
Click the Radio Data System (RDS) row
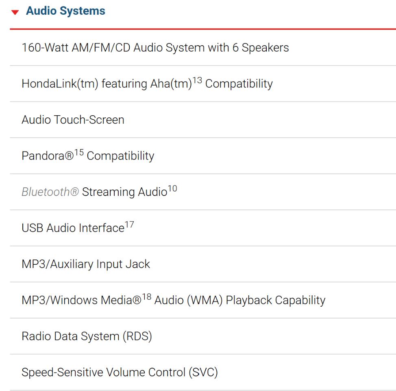203,336
